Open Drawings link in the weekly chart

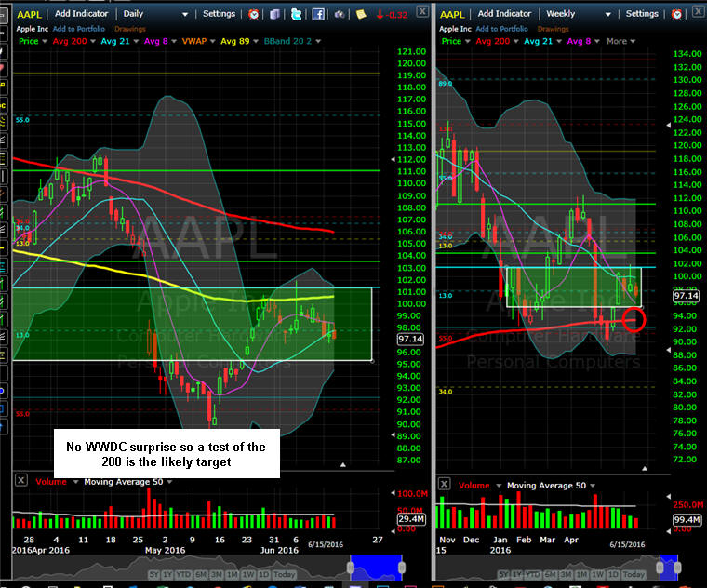[x=568, y=29]
